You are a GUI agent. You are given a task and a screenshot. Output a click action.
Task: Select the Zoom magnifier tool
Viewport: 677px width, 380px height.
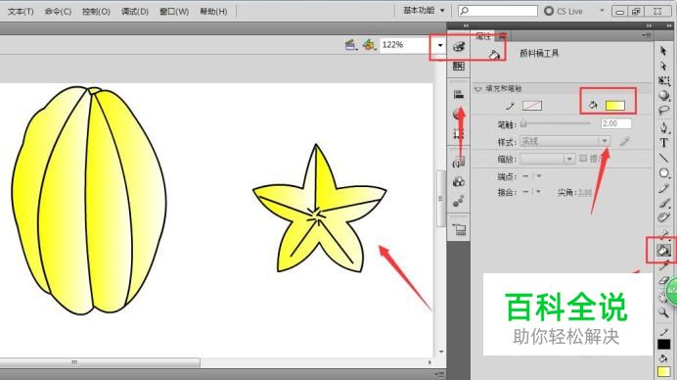(663, 312)
